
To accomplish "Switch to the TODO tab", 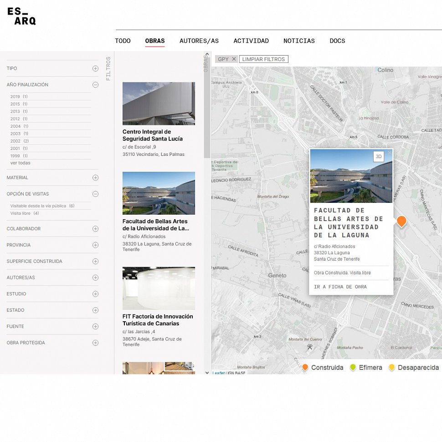I will click(123, 41).
